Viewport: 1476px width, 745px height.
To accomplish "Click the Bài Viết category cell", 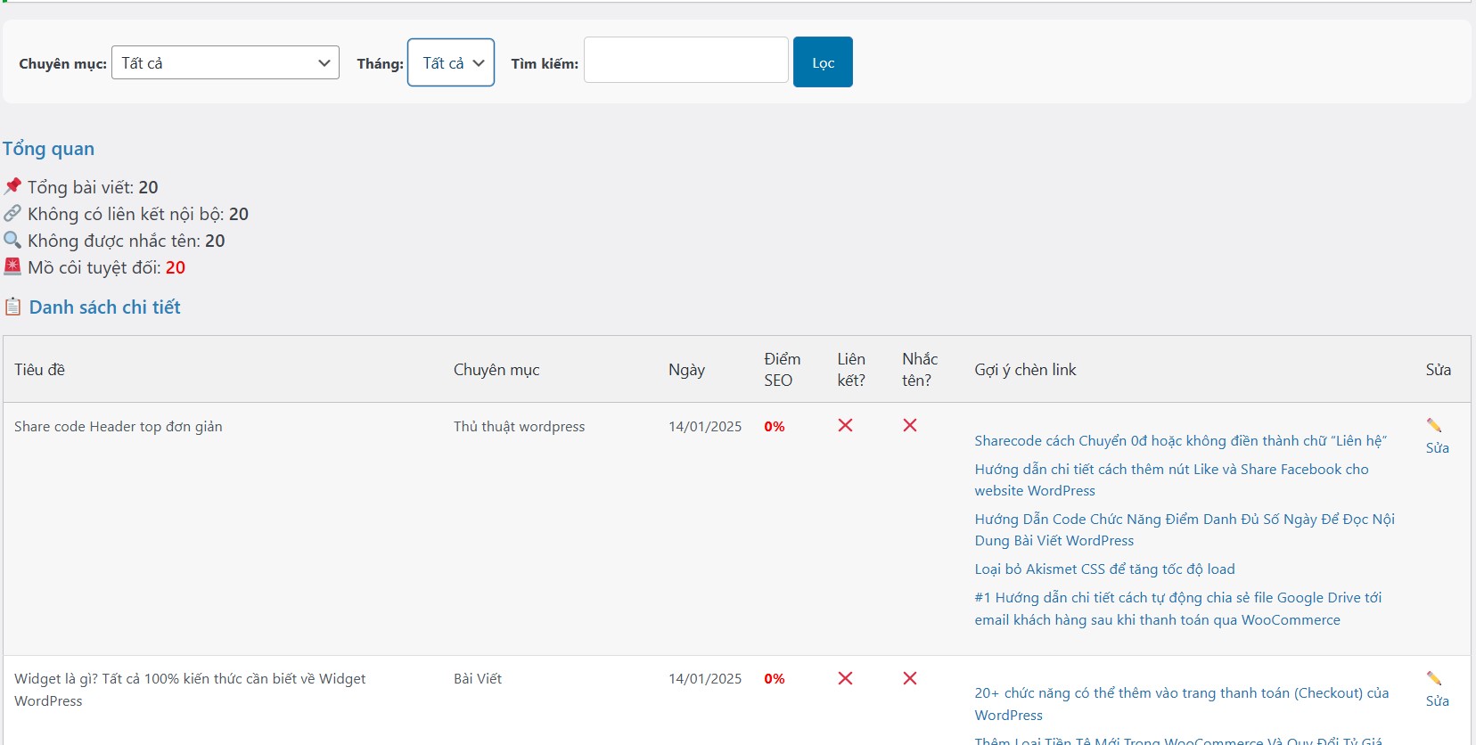I will tap(478, 679).
